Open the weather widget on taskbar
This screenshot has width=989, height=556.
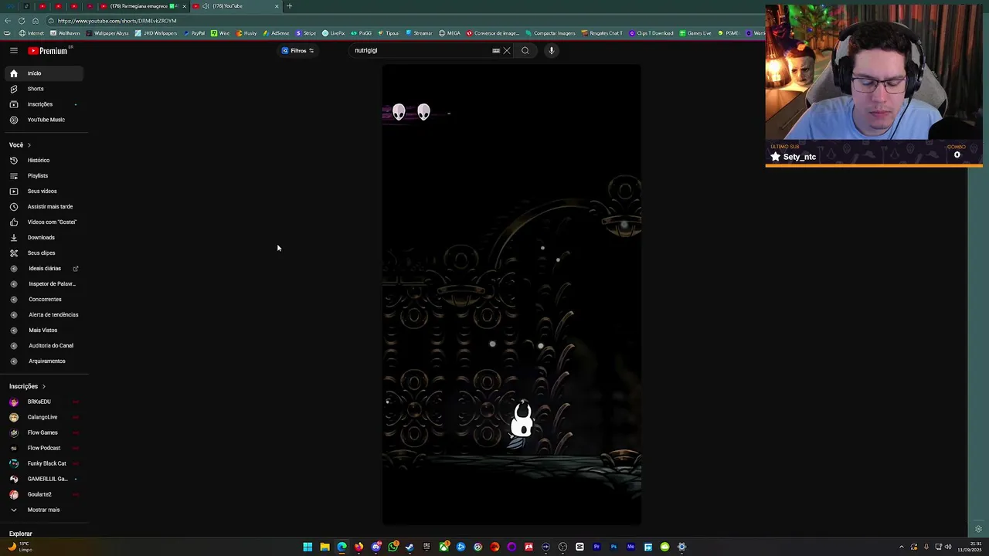(x=19, y=547)
